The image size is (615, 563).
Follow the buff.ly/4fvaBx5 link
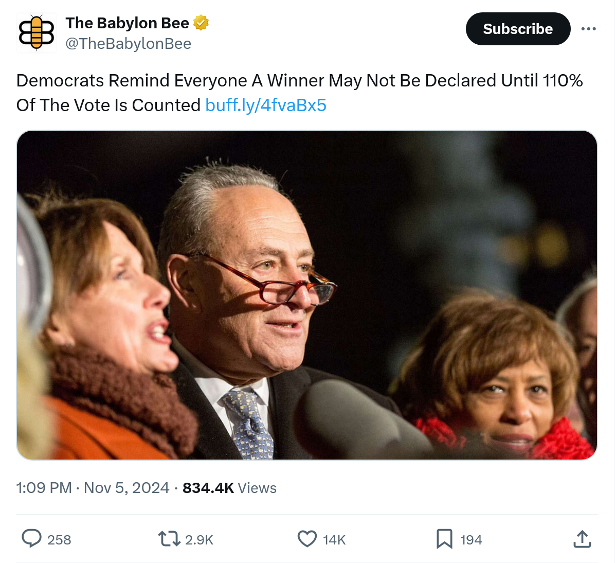265,105
